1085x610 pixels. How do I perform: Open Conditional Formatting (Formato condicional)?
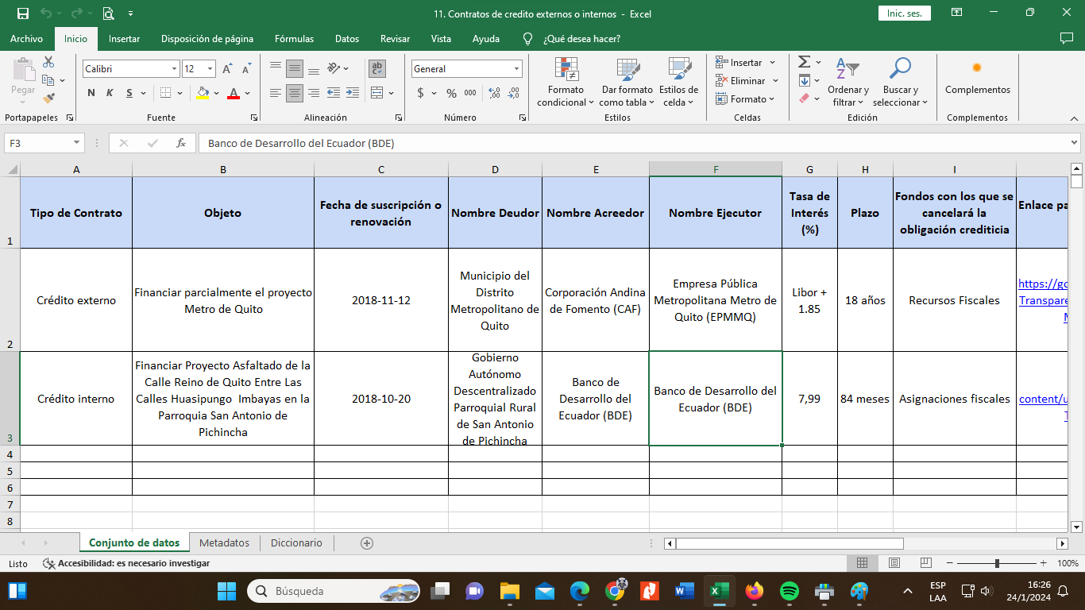566,71
